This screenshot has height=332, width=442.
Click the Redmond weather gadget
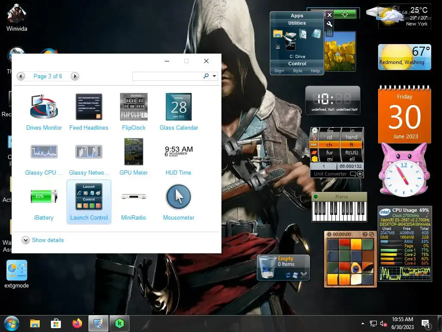[404, 57]
